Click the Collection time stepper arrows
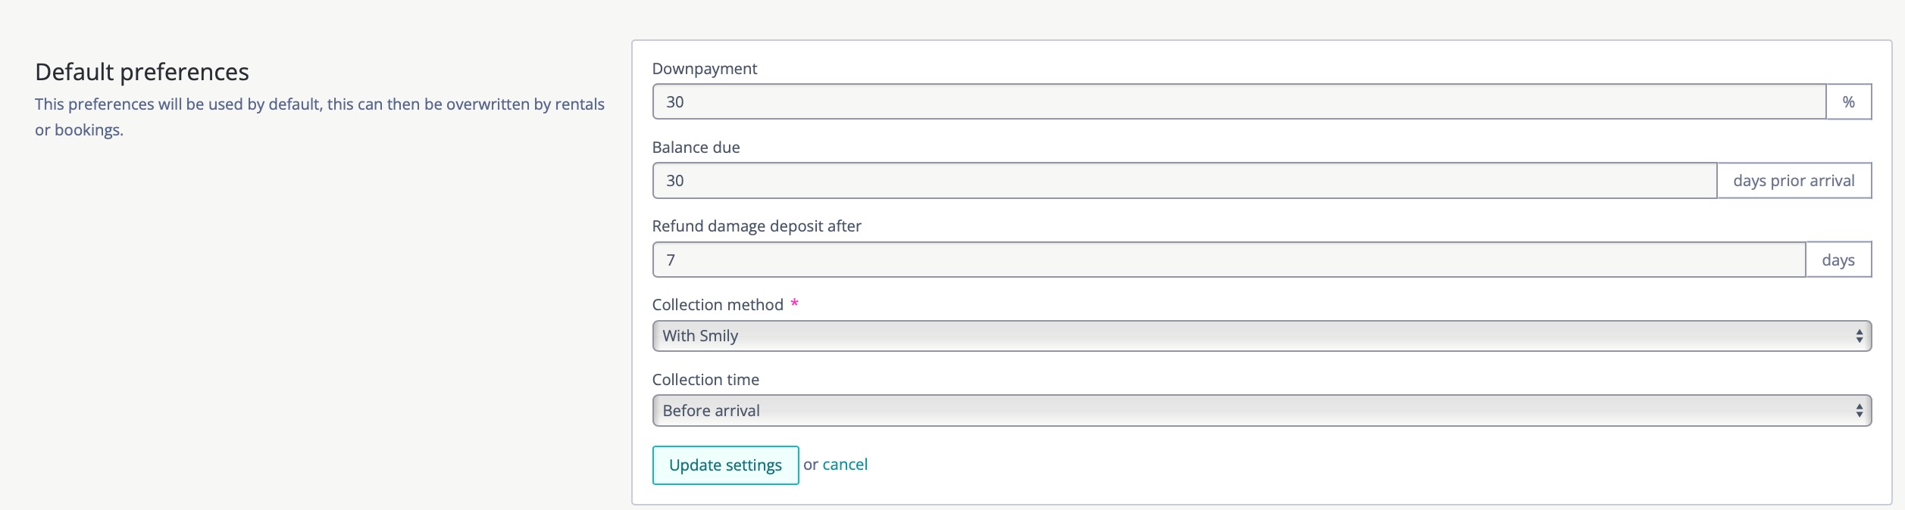 1859,411
